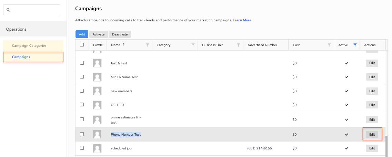Click the Name column filter icon
This screenshot has width=392, height=157.
coord(148,45)
